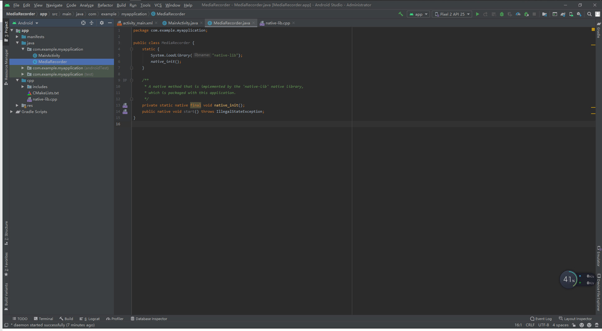
Task: Open the Logcat tool window
Action: (x=90, y=319)
